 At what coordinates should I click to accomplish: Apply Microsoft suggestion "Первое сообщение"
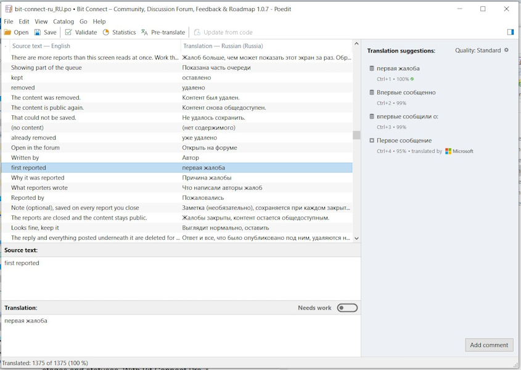(404, 140)
